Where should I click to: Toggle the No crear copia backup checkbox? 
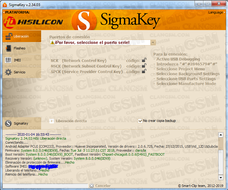(140, 121)
